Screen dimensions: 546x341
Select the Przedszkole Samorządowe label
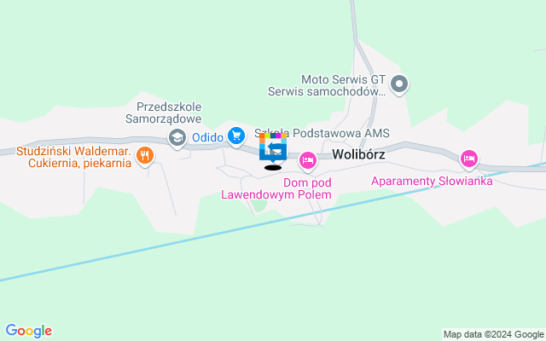pyautogui.click(x=164, y=113)
